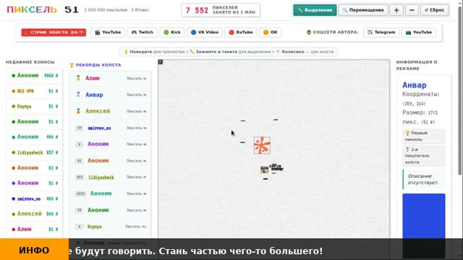Image resolution: width=463 pixels, height=260 pixels.
Task: Click the VII rank badge for lidiyasheik
Action: 80,177
